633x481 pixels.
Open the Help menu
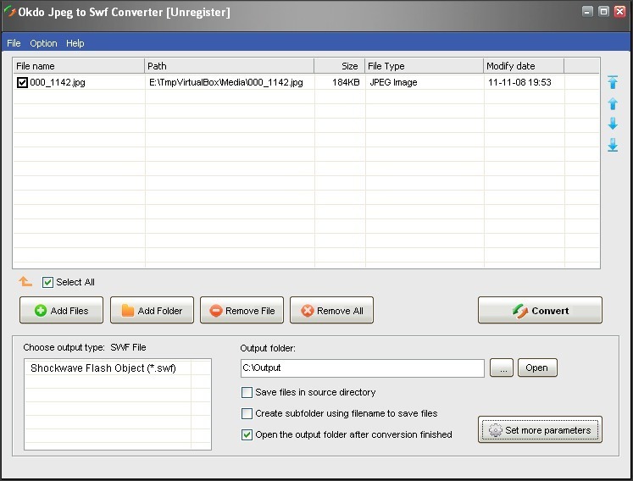[x=75, y=43]
